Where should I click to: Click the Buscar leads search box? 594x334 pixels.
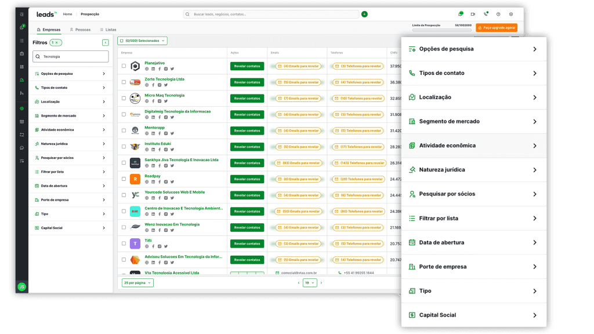pos(271,14)
